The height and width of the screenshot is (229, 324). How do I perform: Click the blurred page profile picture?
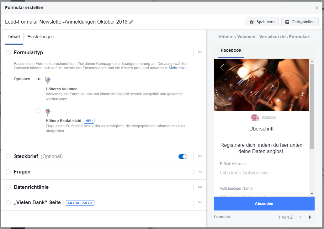[255, 118]
